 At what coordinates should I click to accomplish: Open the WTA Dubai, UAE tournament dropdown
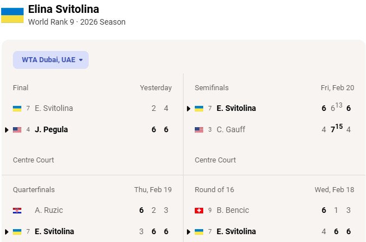51,60
